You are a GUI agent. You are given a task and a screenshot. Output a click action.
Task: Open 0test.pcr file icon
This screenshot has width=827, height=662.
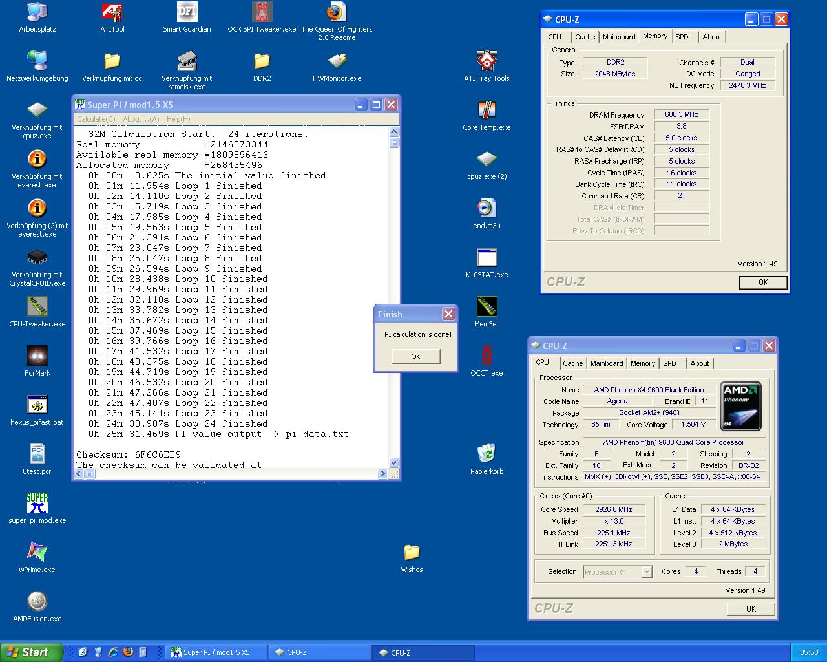(37, 460)
